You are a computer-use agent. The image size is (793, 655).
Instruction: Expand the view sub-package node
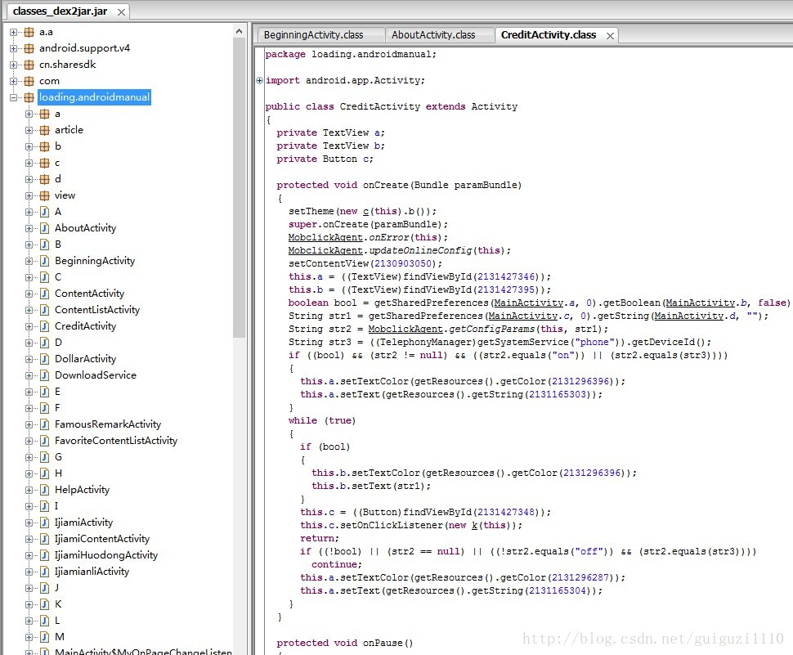click(29, 195)
